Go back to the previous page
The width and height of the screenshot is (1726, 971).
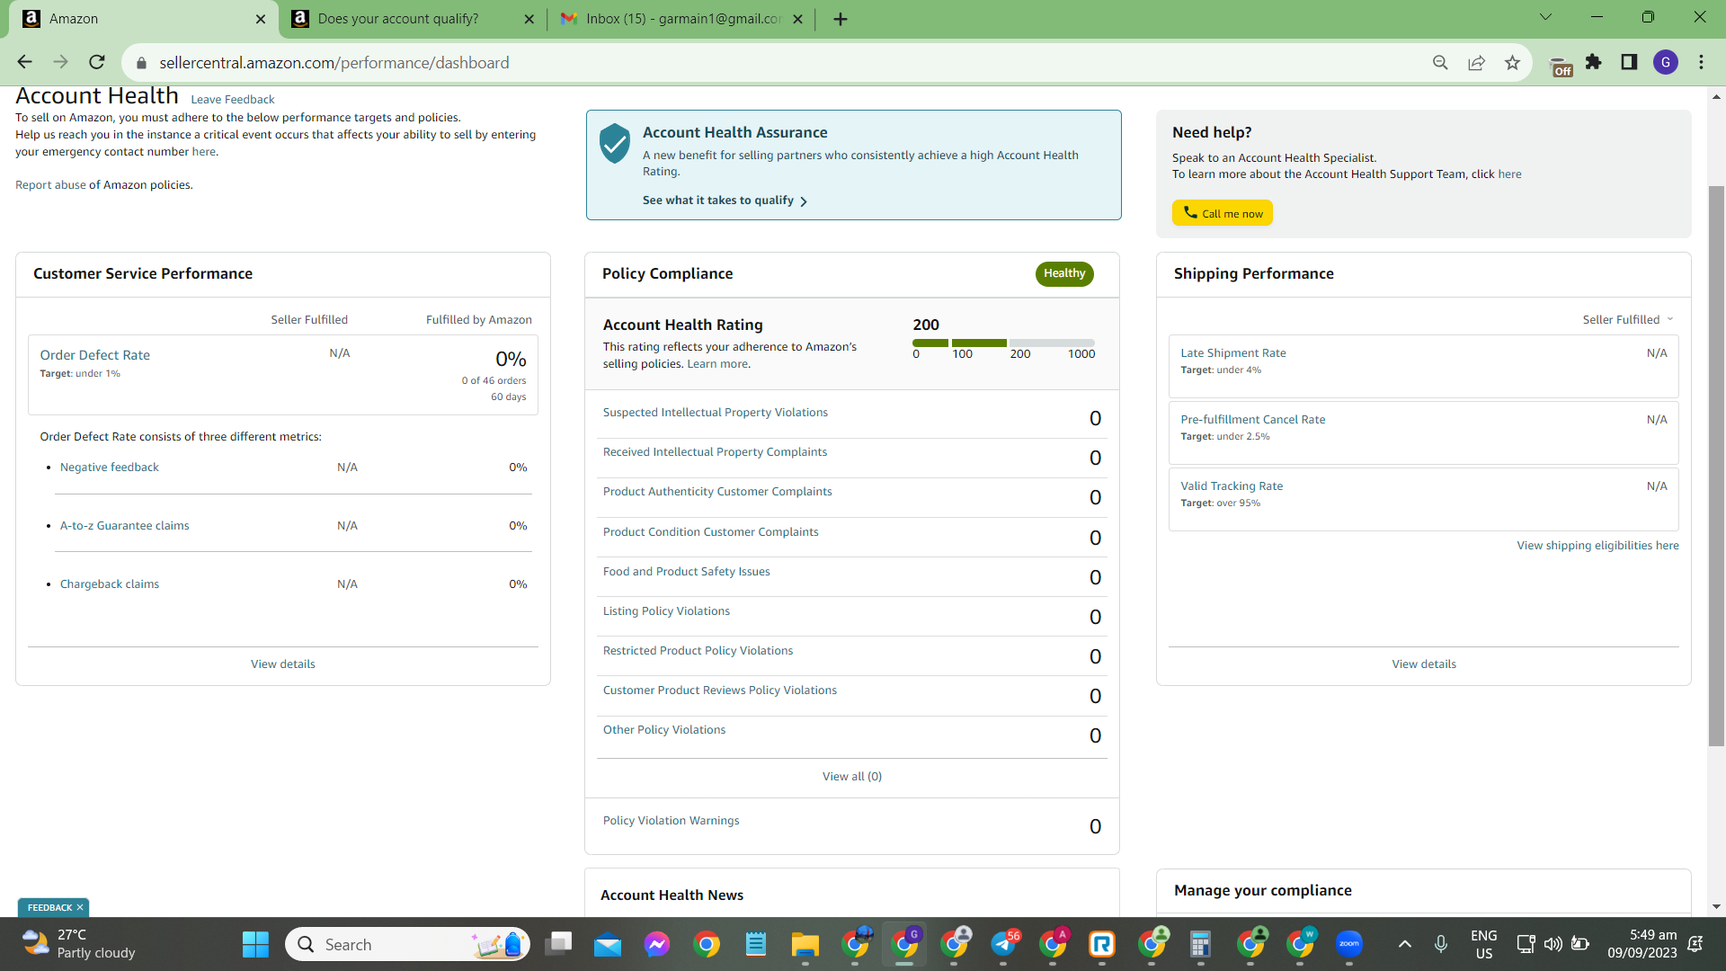pos(24,62)
